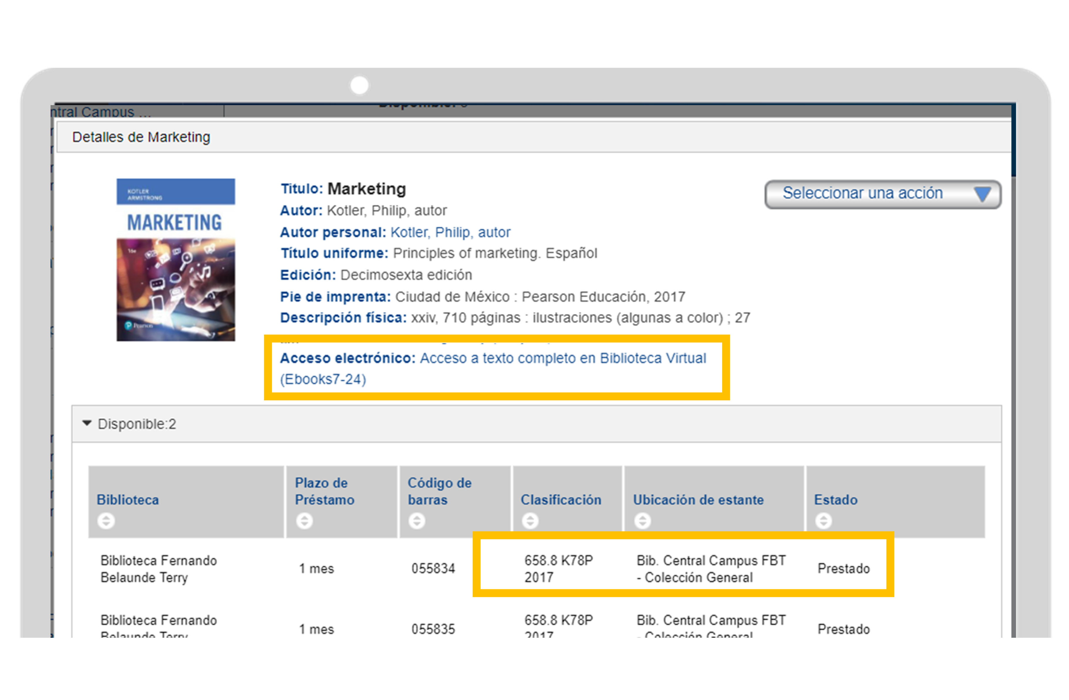Sort by Biblioteca column icon
The height and width of the screenshot is (700, 1069).
(x=106, y=521)
